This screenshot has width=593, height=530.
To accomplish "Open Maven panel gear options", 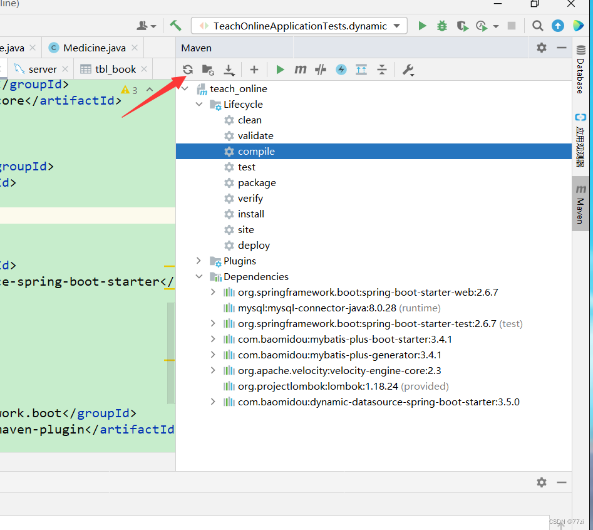I will click(x=542, y=48).
